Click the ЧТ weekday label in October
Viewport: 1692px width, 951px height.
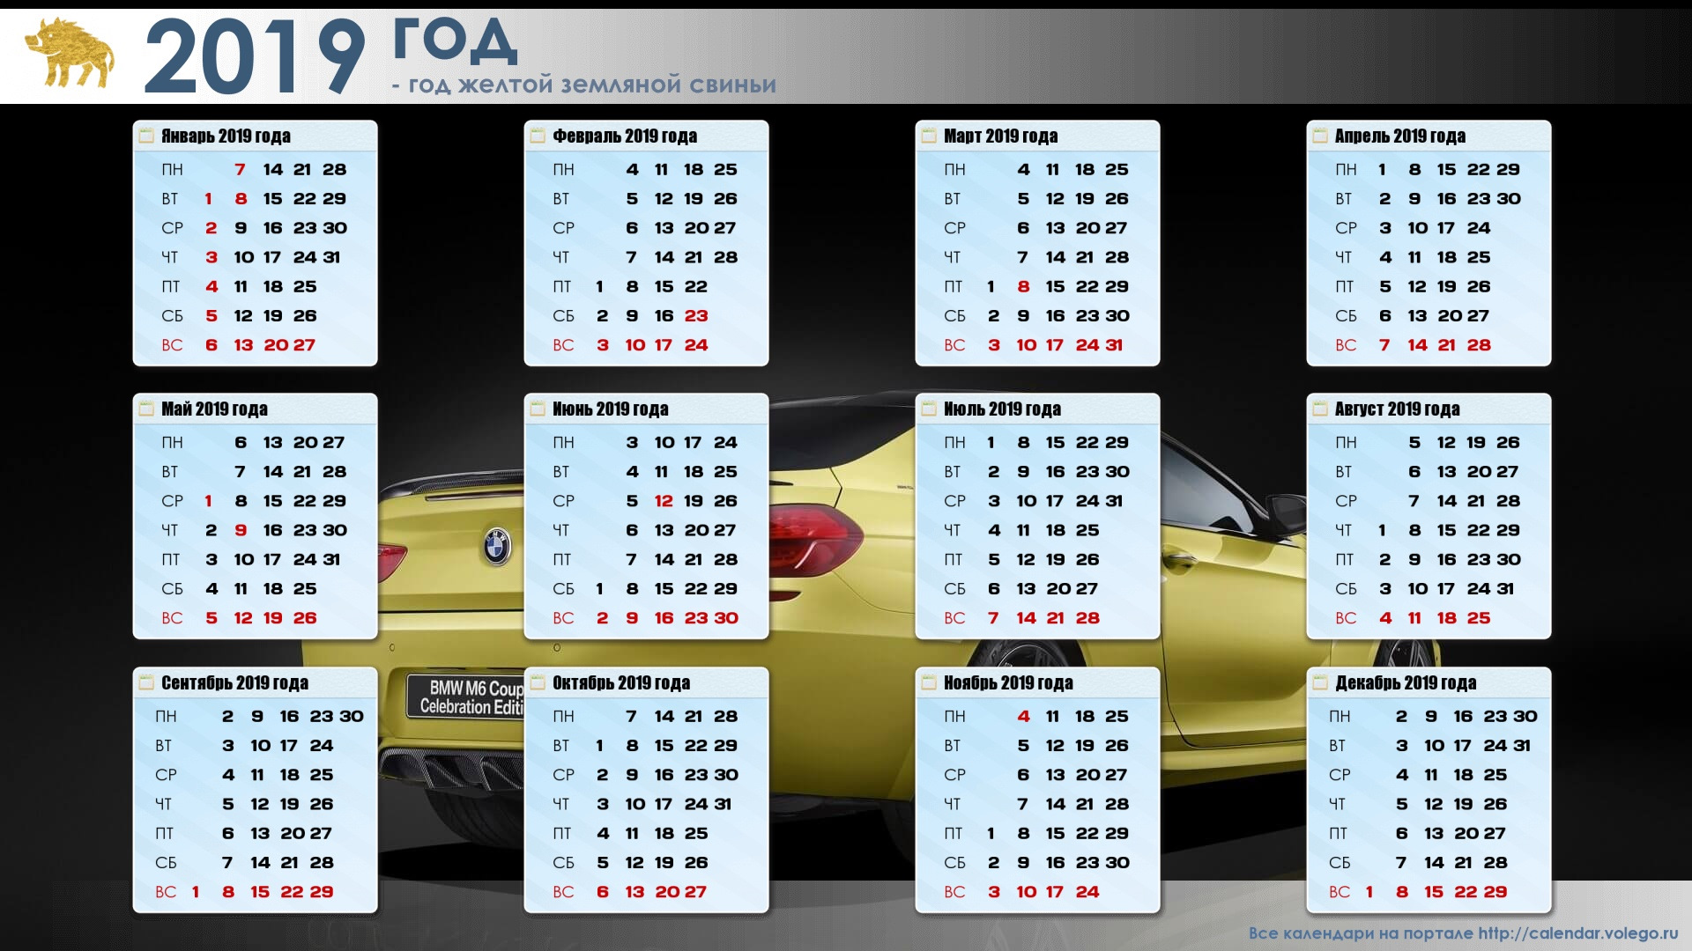(561, 804)
